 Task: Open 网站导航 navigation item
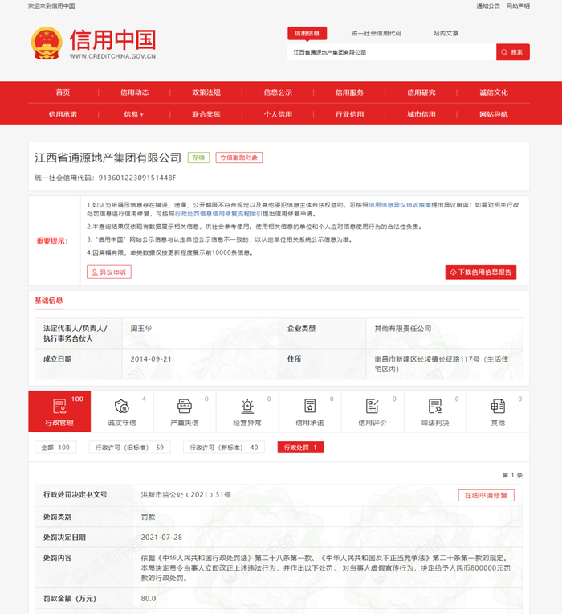point(494,114)
